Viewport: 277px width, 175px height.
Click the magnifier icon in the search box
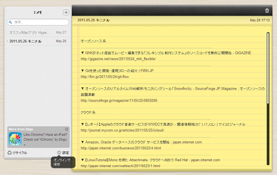pos(11,22)
